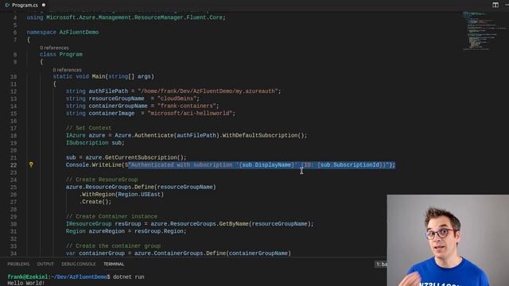
Task: Click line number 18 in the gutter
Action: coord(14,136)
